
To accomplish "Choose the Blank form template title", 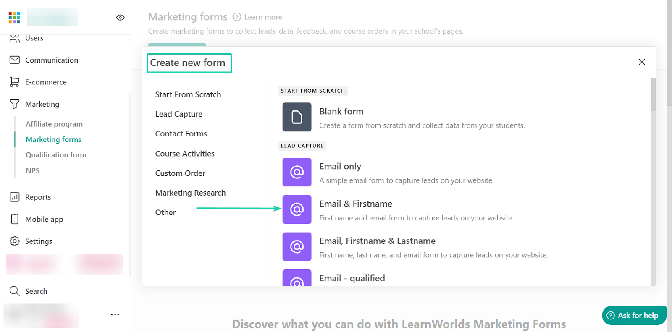I will point(341,111).
